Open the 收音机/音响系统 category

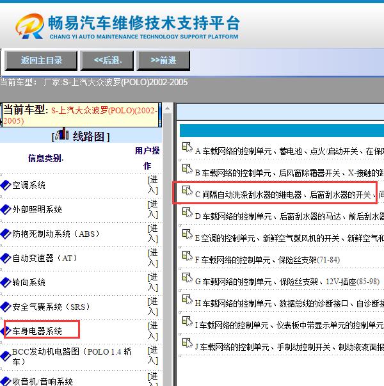pos(42,382)
